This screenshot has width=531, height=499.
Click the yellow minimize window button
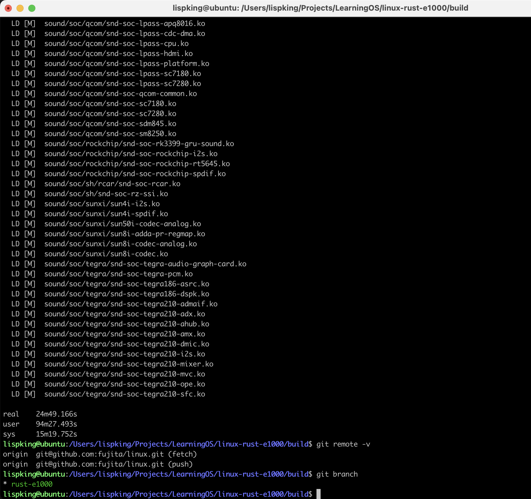(20, 8)
